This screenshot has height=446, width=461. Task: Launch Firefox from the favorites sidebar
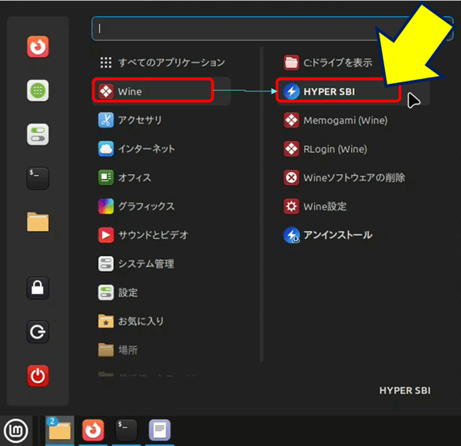[x=38, y=47]
